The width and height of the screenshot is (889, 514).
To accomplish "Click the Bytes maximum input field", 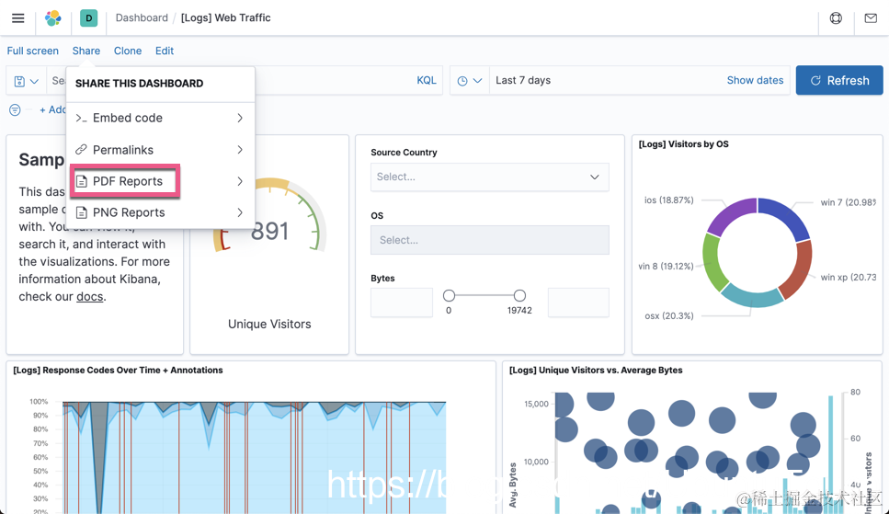I will [x=578, y=303].
